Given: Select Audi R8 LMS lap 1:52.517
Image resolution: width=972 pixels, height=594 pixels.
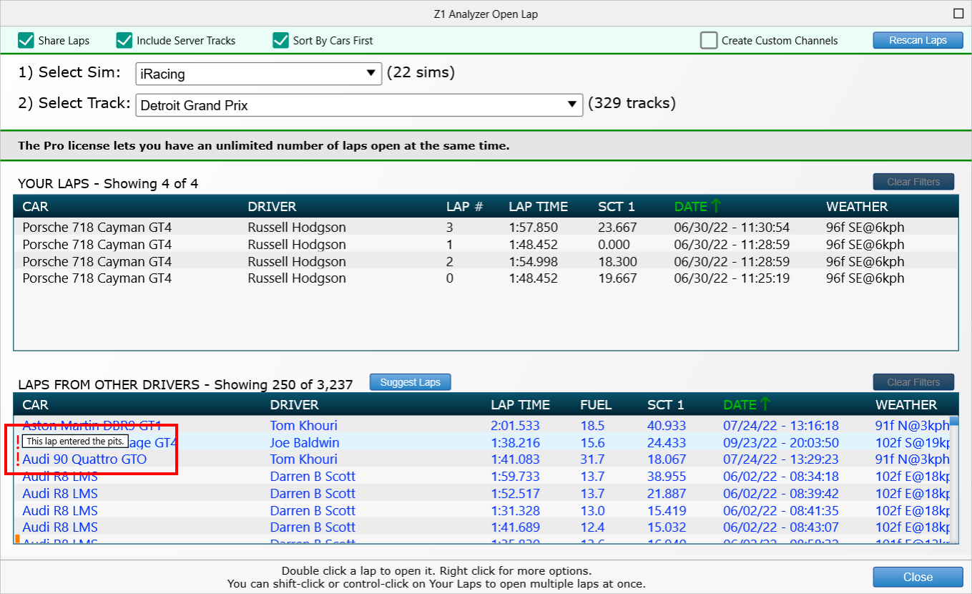Looking at the screenshot, I should (x=481, y=493).
